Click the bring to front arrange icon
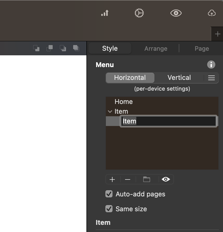The width and height of the screenshot is (223, 232). pyautogui.click(x=76, y=48)
